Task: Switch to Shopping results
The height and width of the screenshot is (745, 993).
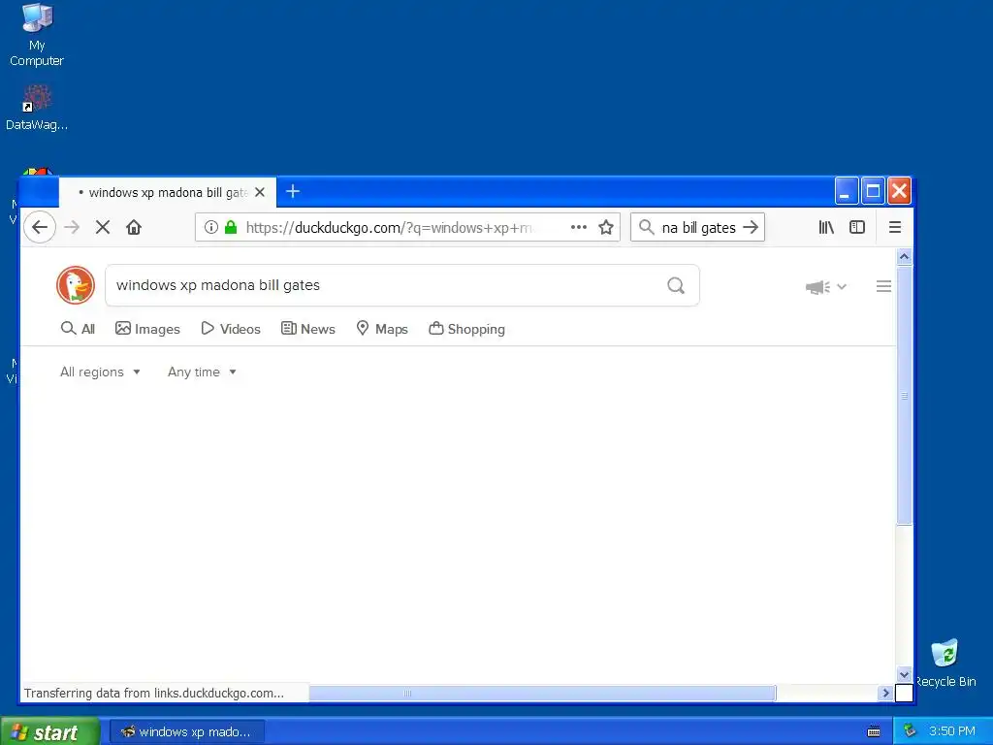Action: tap(466, 329)
